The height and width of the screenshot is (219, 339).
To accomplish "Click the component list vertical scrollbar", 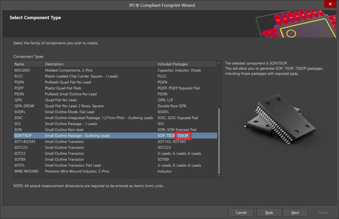I will pyautogui.click(x=219, y=141).
